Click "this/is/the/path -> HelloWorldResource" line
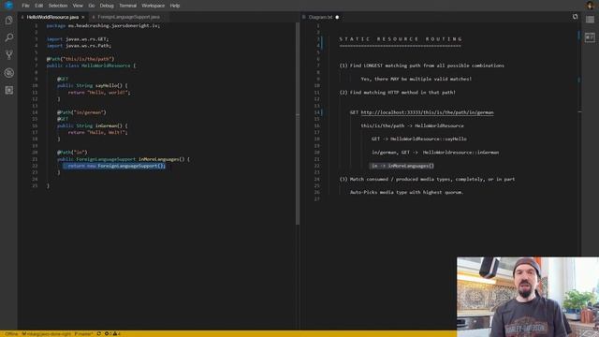The height and width of the screenshot is (337, 599). click(413, 125)
